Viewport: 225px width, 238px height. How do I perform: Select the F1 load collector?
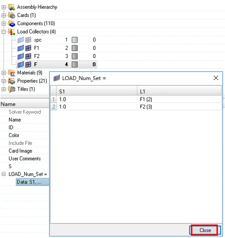(x=36, y=48)
